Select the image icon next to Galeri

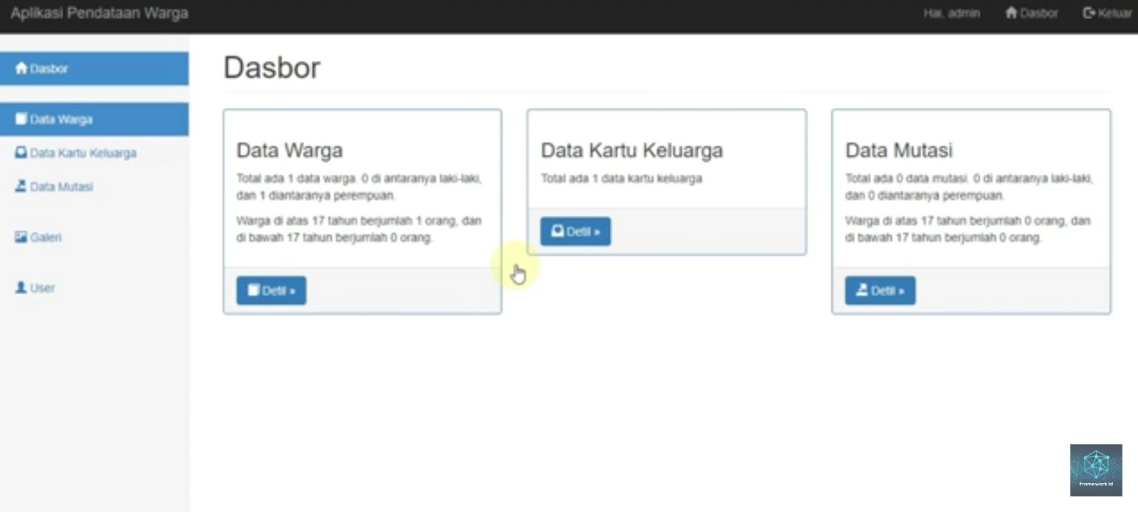point(21,237)
